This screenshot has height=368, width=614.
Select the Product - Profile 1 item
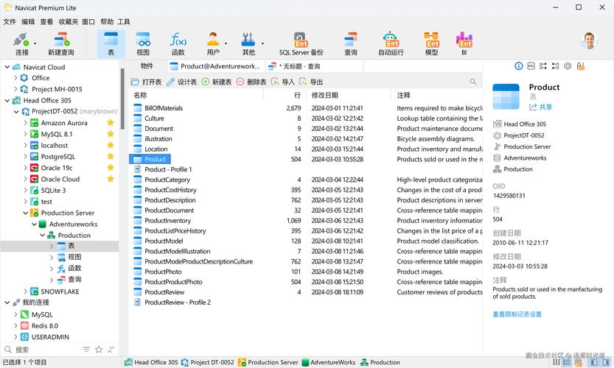(x=168, y=169)
